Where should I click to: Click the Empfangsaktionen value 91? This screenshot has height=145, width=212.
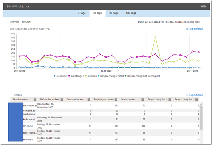(117, 119)
